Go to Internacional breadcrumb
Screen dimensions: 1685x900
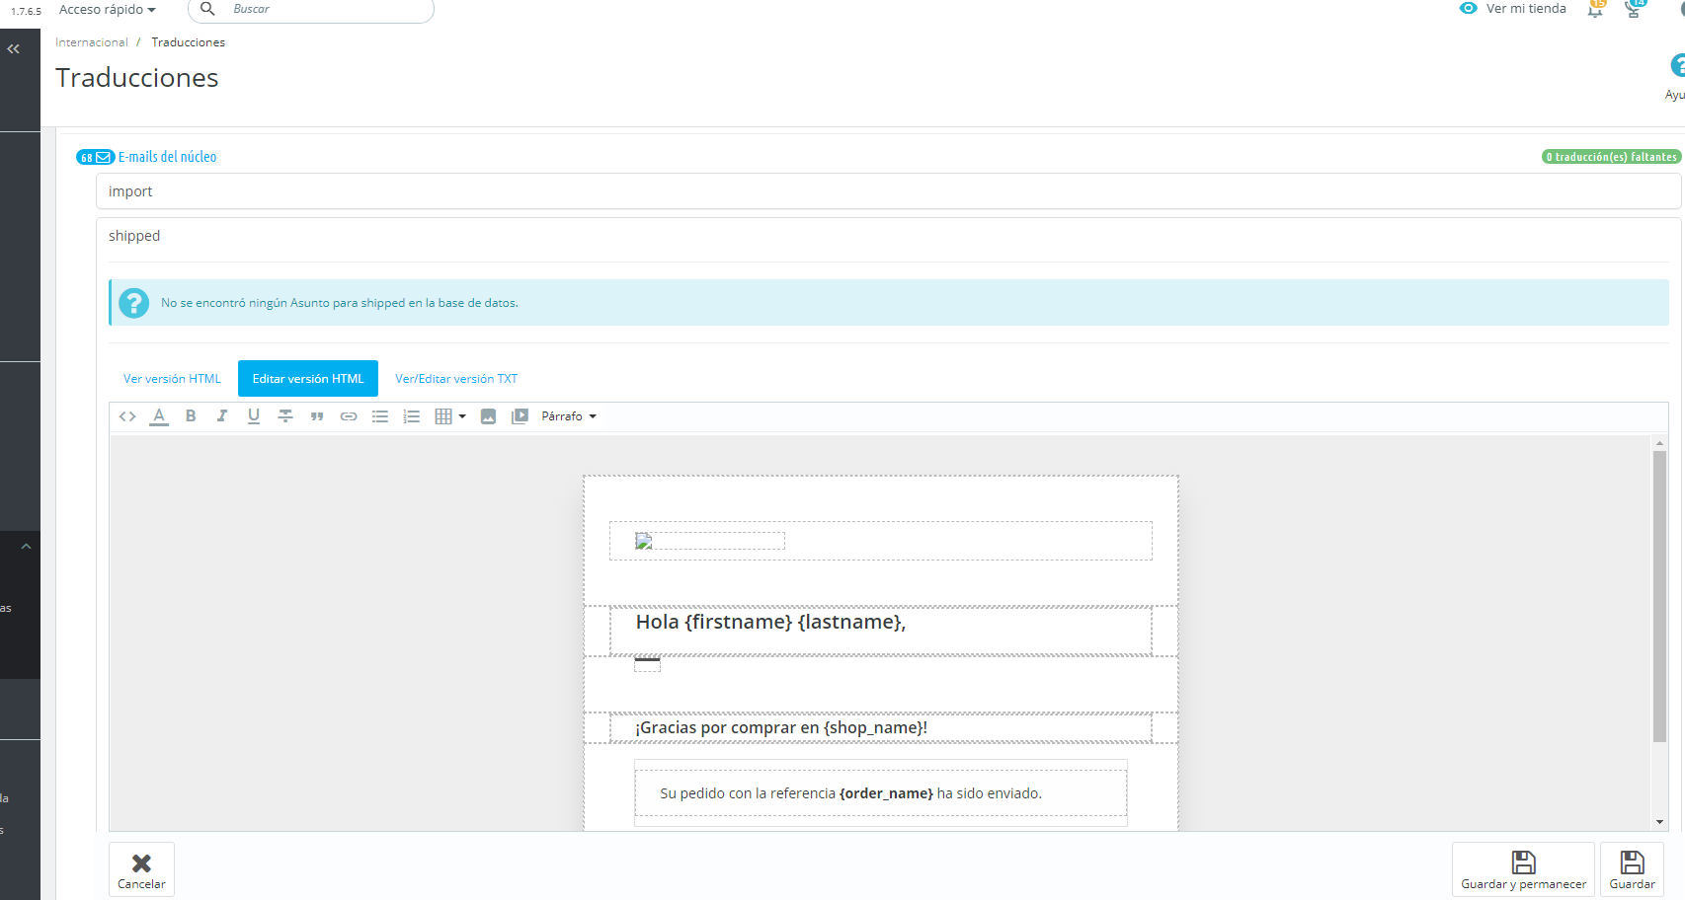[92, 42]
